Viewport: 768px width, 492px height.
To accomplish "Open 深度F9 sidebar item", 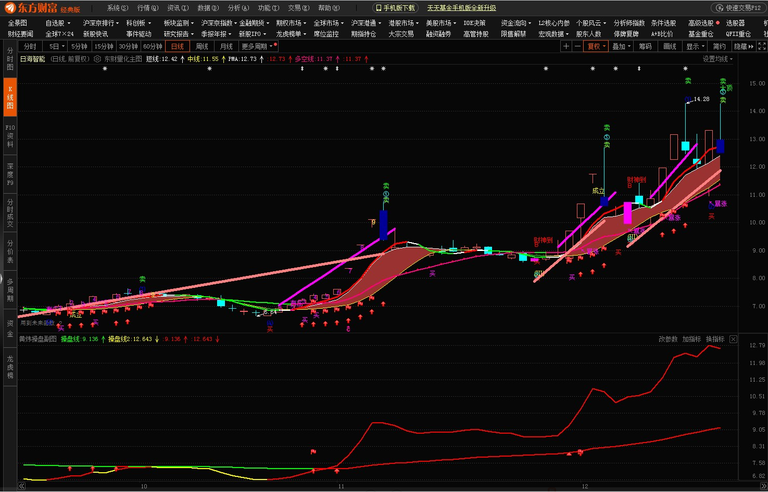I will point(10,174).
